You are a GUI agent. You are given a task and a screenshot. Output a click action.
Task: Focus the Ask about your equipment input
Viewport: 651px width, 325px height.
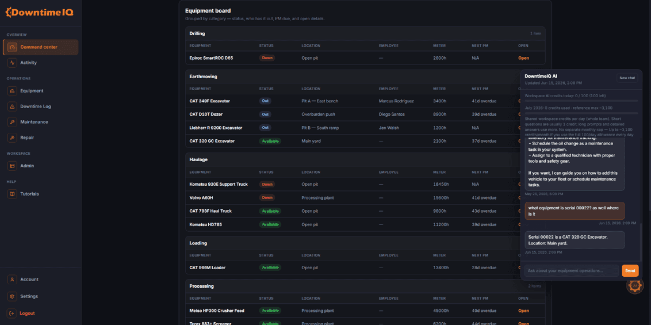click(x=571, y=270)
